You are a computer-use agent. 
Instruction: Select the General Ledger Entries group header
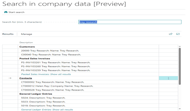point(36,94)
